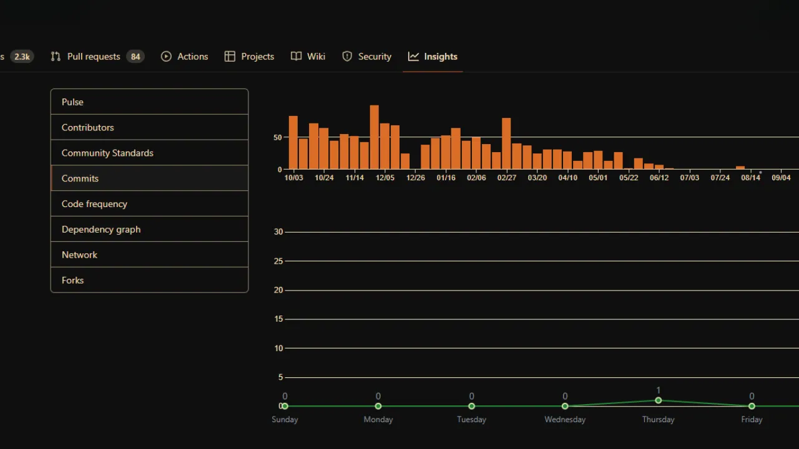The height and width of the screenshot is (449, 799).
Task: Click the 84 pull requests counter badge
Action: 135,57
